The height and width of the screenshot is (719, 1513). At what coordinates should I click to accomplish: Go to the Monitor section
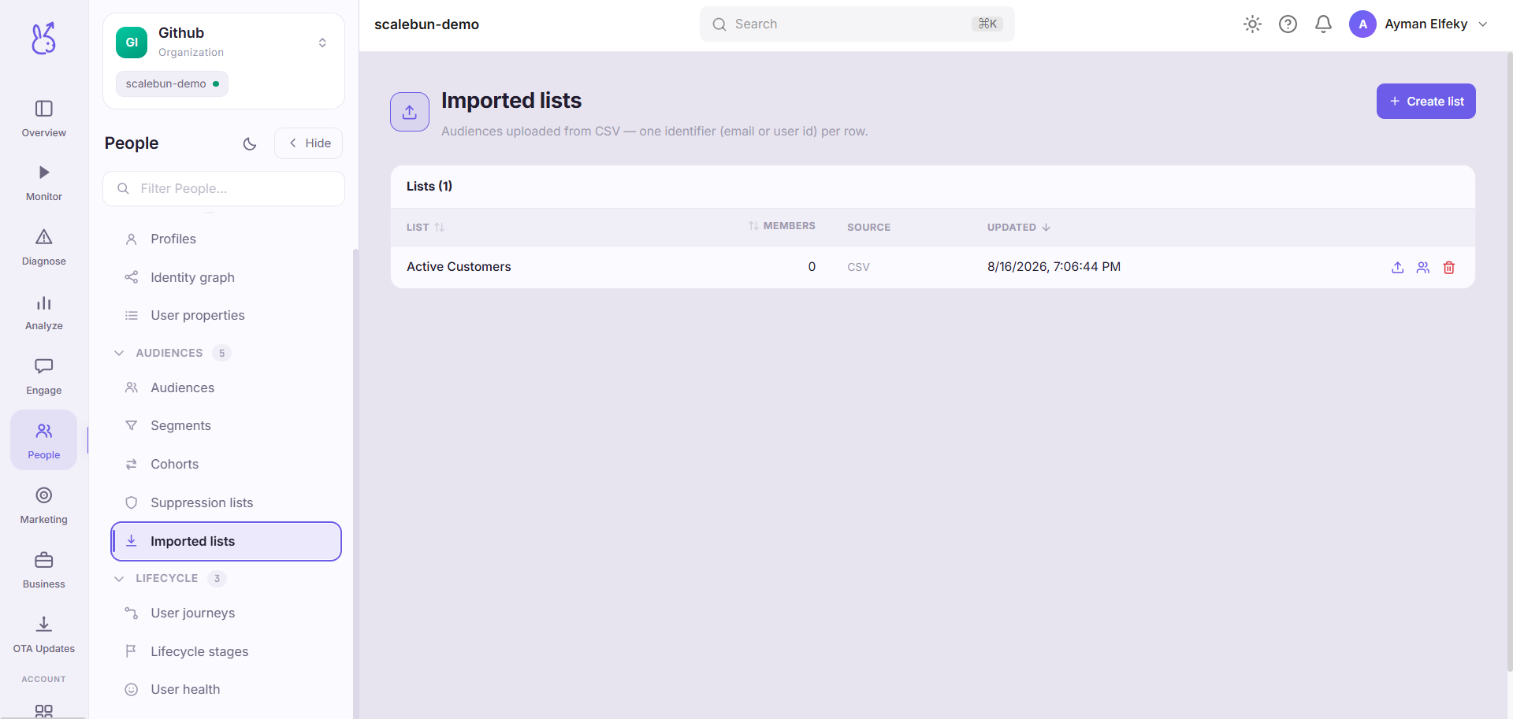pos(44,183)
